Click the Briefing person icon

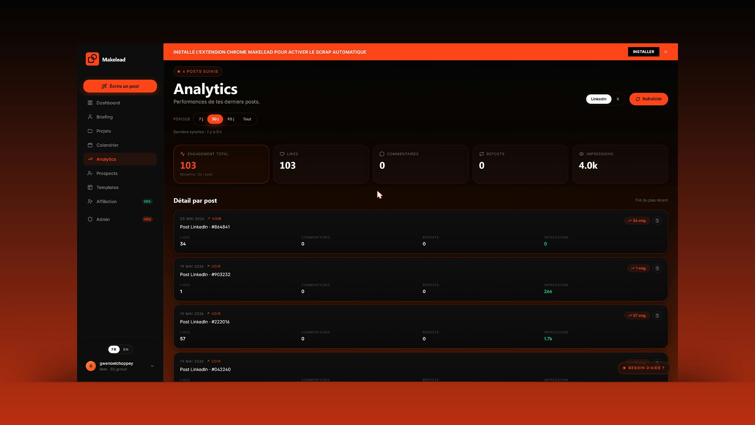pyautogui.click(x=90, y=117)
